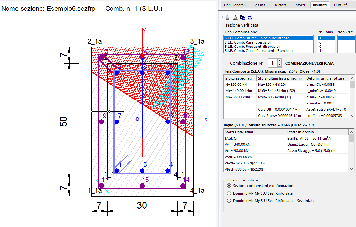
Task: Click Sforzi ultimi (assi princ.in.) column header
Action: pos(280,78)
